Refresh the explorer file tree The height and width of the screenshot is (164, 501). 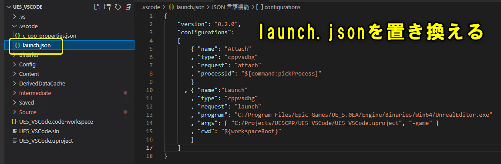(x=118, y=7)
